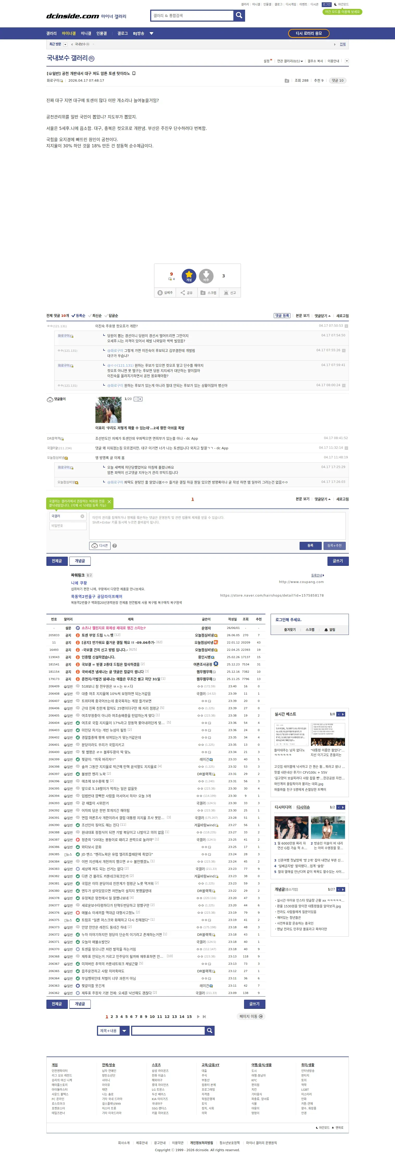This screenshot has height=1165, width=395.
Task: Open the 마이너갤 tab in main navigation
Action: [69, 33]
